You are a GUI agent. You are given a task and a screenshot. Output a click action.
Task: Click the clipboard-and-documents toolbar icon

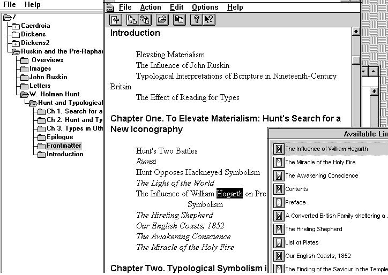pyautogui.click(x=145, y=19)
